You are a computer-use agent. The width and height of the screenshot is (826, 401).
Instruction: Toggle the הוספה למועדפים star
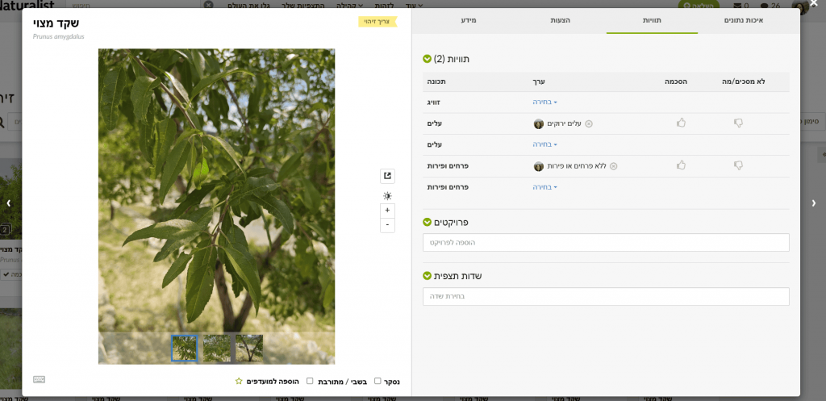coord(239,381)
